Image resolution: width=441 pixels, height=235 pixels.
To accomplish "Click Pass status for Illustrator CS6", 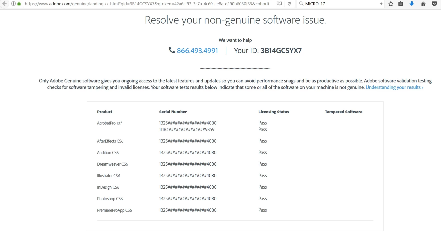I will [x=262, y=176].
